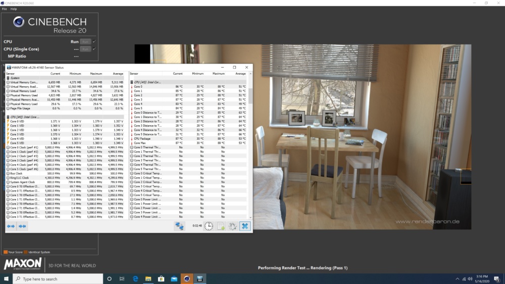This screenshot has width=505, height=284.
Task: Click the HWiNFO64 title bar icon
Action: tap(9, 68)
